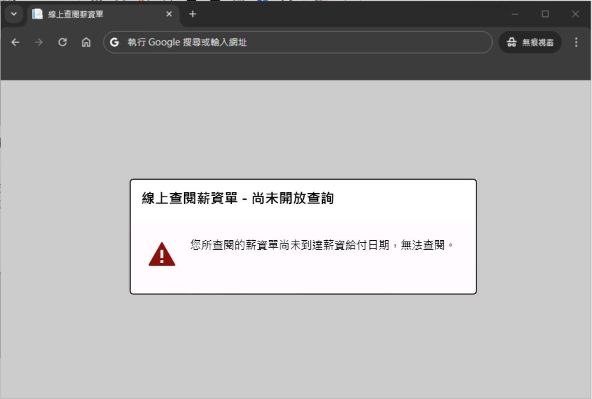This screenshot has width=592, height=399.
Task: Close the browser window
Action: (575, 14)
